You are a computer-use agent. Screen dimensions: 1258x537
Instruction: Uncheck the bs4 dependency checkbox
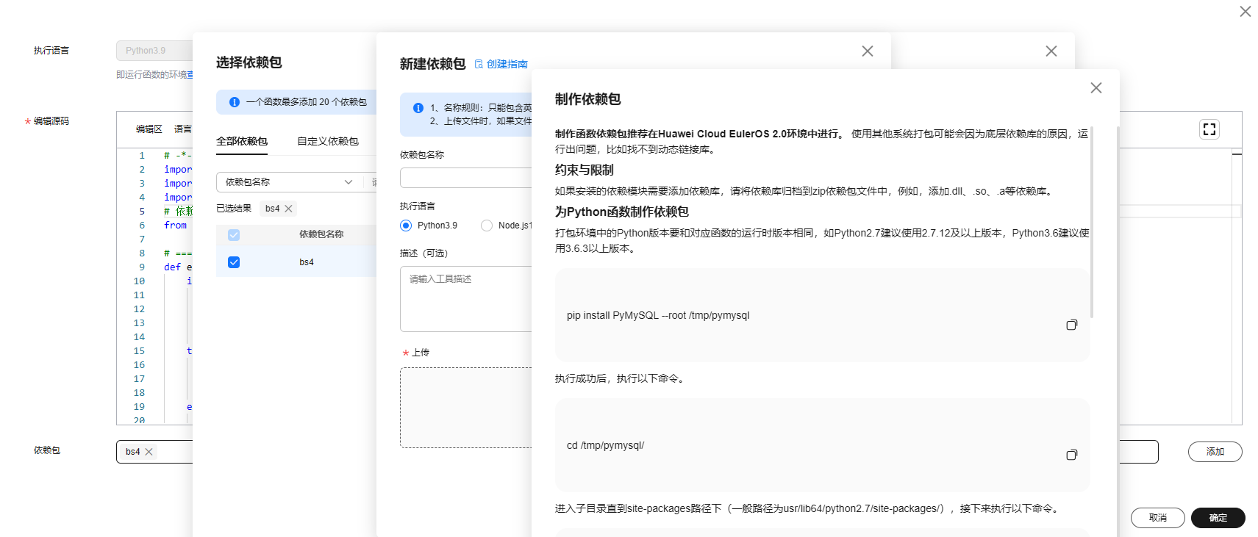coord(234,262)
